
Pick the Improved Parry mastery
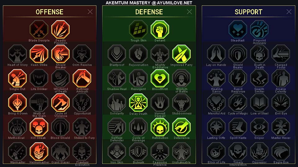[181, 54]
